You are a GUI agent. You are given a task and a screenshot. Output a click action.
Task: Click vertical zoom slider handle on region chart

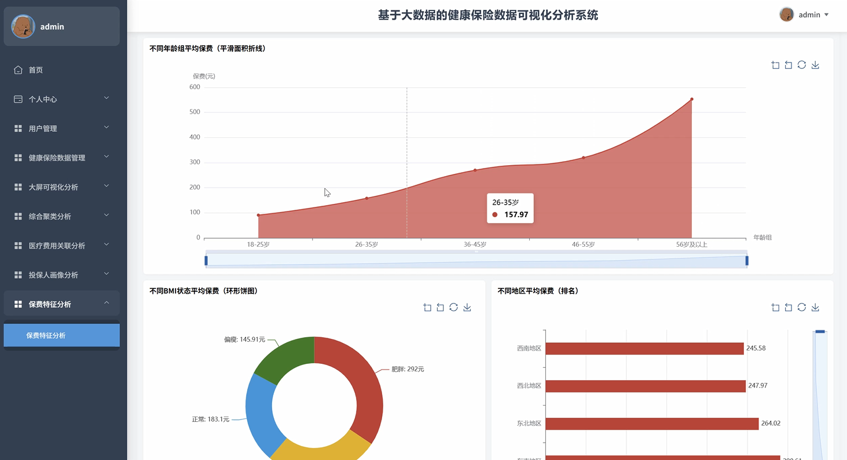point(820,331)
